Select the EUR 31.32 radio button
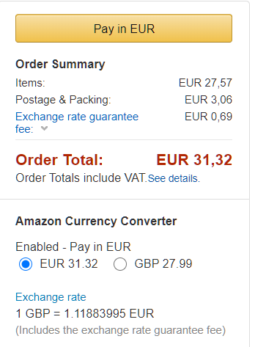The width and height of the screenshot is (266, 347). pos(26,264)
